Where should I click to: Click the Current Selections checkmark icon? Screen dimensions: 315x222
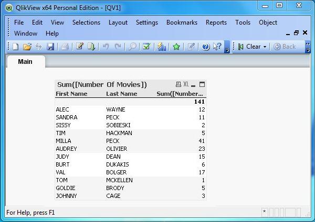click(146, 47)
